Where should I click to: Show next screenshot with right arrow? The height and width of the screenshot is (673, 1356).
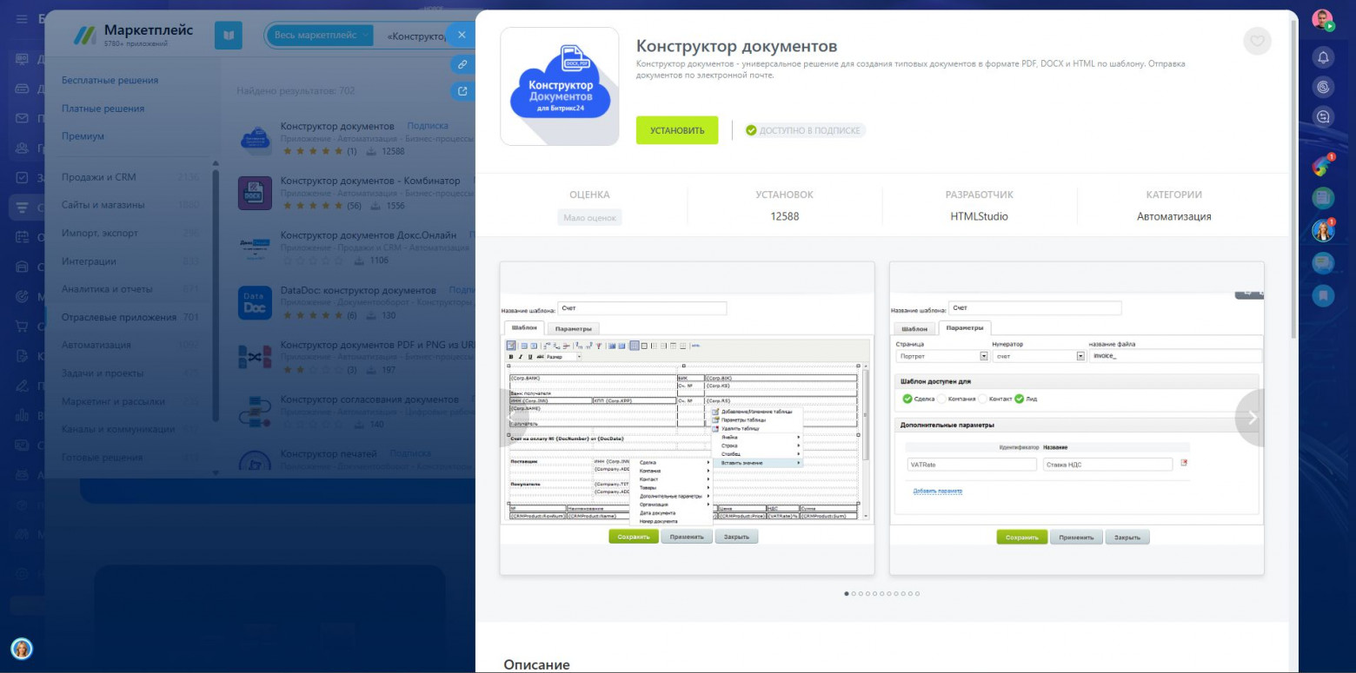1252,418
